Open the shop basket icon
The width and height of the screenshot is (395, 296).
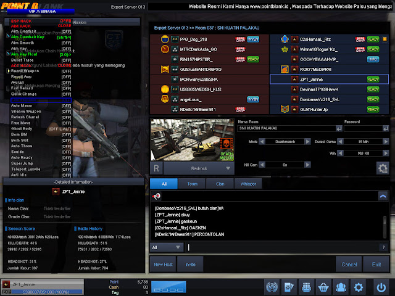(323, 287)
